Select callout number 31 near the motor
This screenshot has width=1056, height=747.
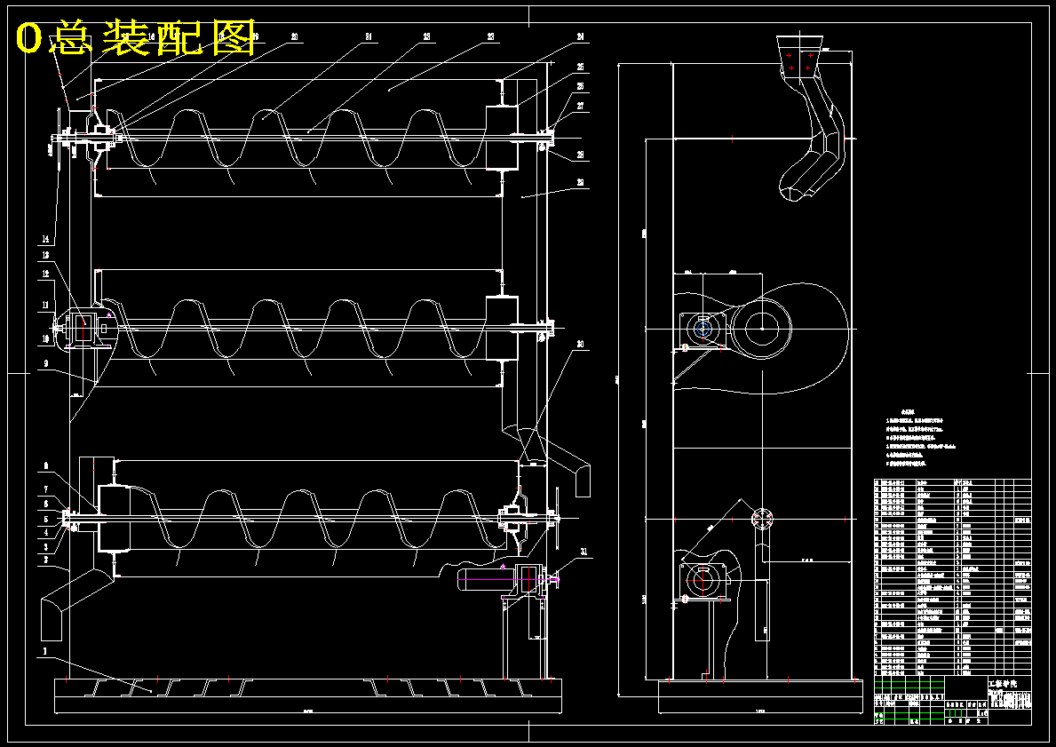584,552
